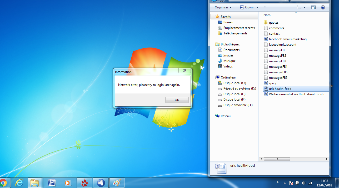
Task: Open the network signal tray icon
Action: pos(310,183)
